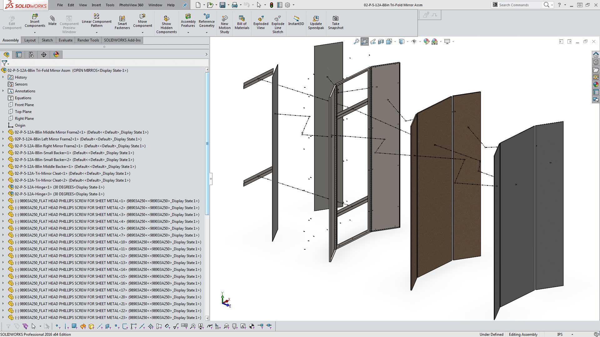The height and width of the screenshot is (337, 600).
Task: Select the Equations tree item
Action: (x=23, y=98)
